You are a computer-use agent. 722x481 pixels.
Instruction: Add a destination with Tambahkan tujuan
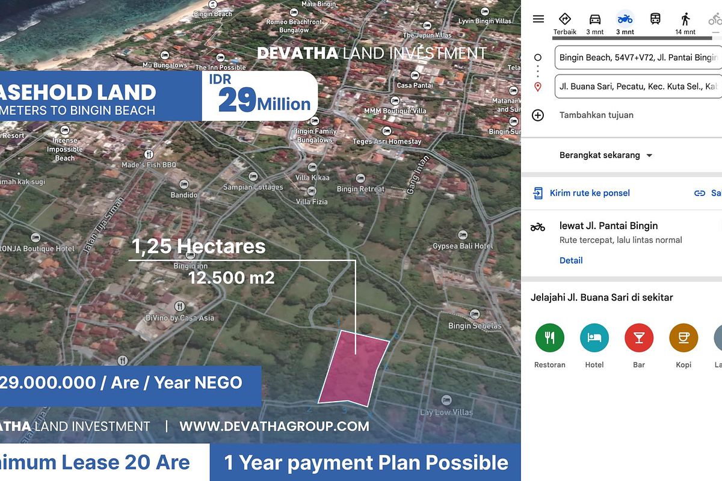tap(596, 115)
